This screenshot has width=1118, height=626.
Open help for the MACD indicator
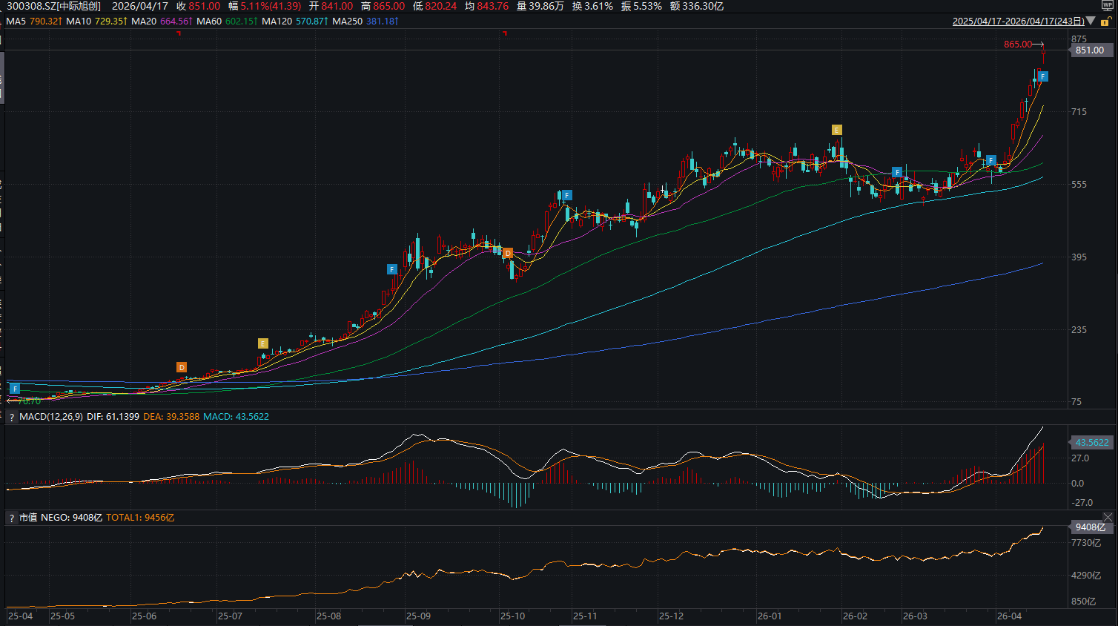pos(12,418)
